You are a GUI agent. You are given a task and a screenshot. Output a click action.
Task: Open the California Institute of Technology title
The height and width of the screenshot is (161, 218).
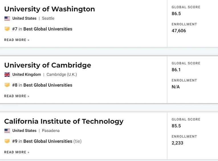[64, 121]
